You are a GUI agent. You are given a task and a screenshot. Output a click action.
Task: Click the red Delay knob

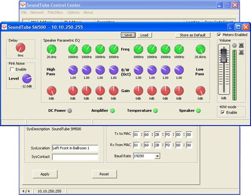(20, 48)
